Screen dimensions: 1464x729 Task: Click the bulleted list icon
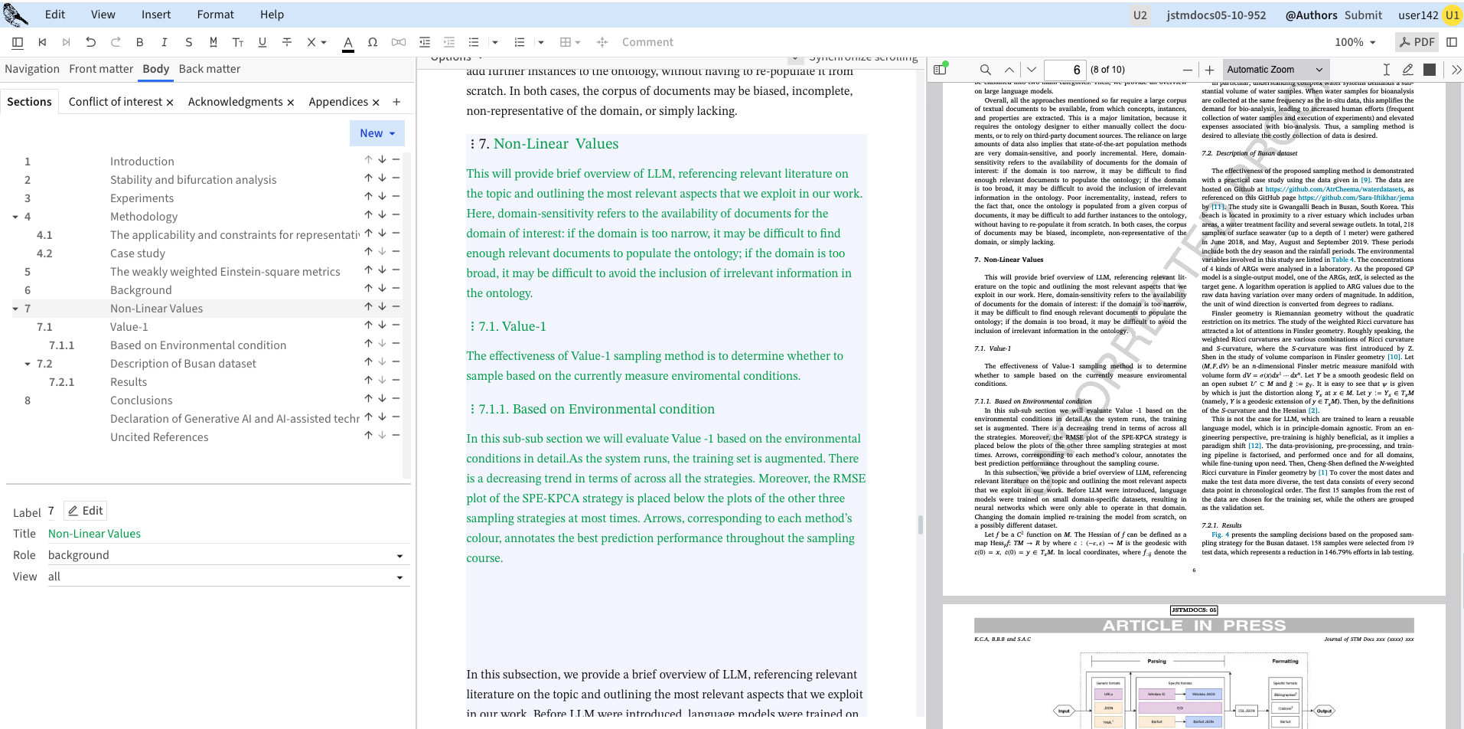[x=474, y=42]
